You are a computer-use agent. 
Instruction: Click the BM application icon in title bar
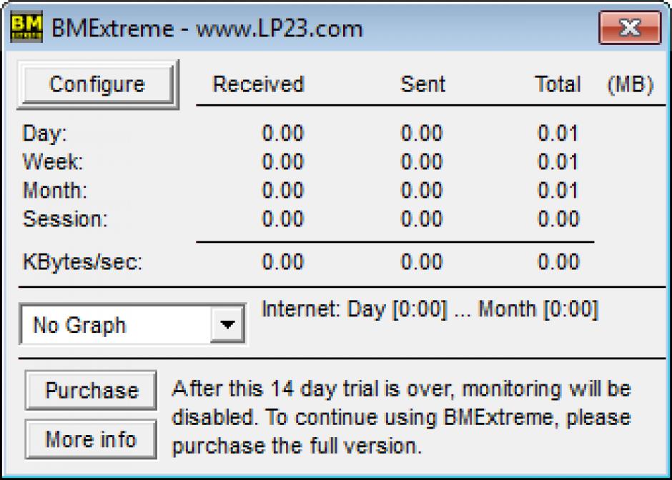[26, 29]
